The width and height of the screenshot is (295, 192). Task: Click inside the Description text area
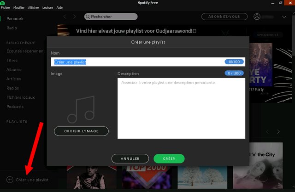[181, 108]
